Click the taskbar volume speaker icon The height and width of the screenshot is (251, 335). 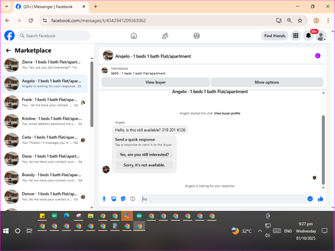click(267, 236)
